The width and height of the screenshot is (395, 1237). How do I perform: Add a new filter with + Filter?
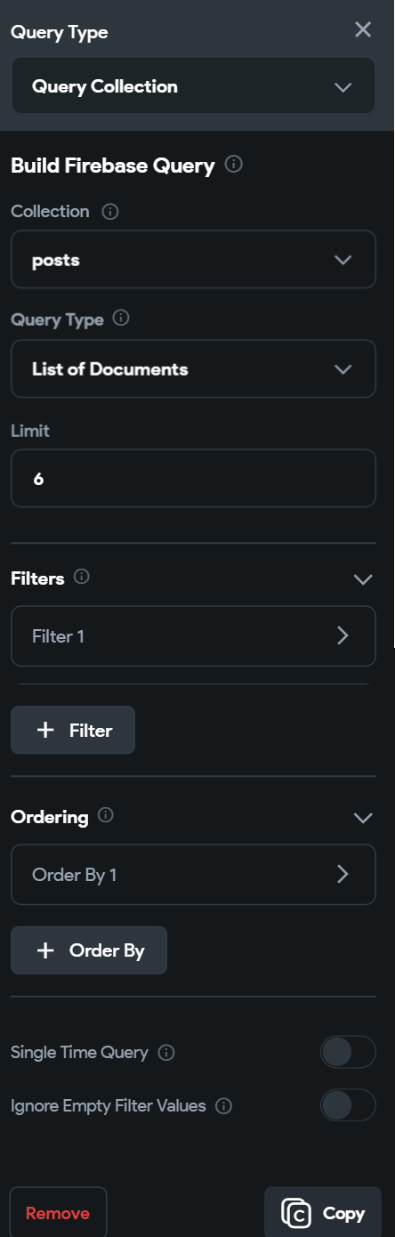coord(73,730)
